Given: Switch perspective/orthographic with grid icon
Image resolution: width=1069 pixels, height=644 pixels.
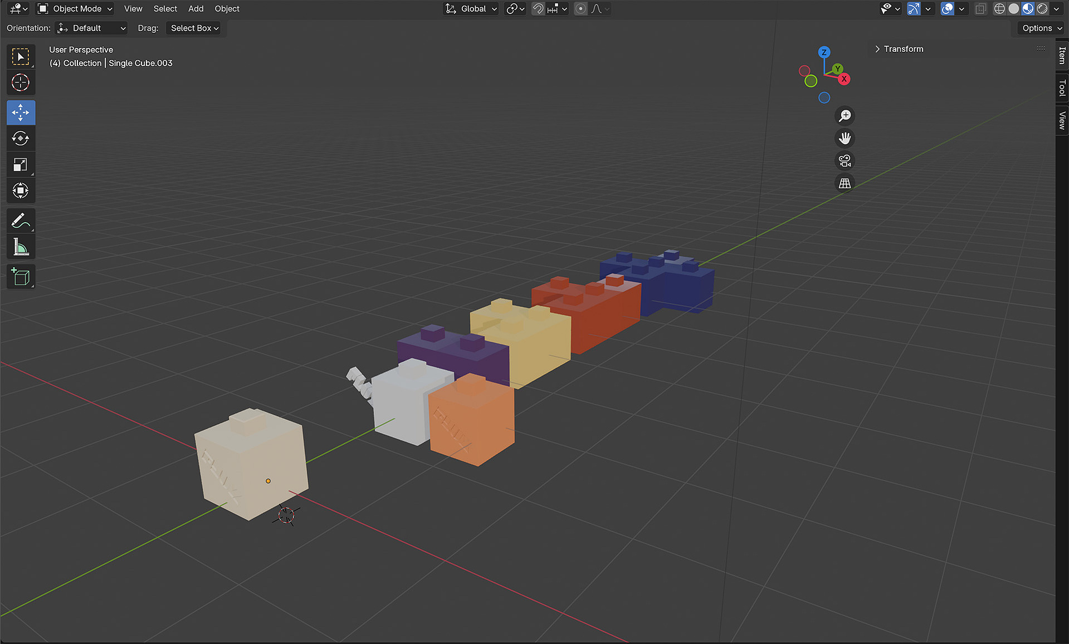Looking at the screenshot, I should pyautogui.click(x=845, y=183).
